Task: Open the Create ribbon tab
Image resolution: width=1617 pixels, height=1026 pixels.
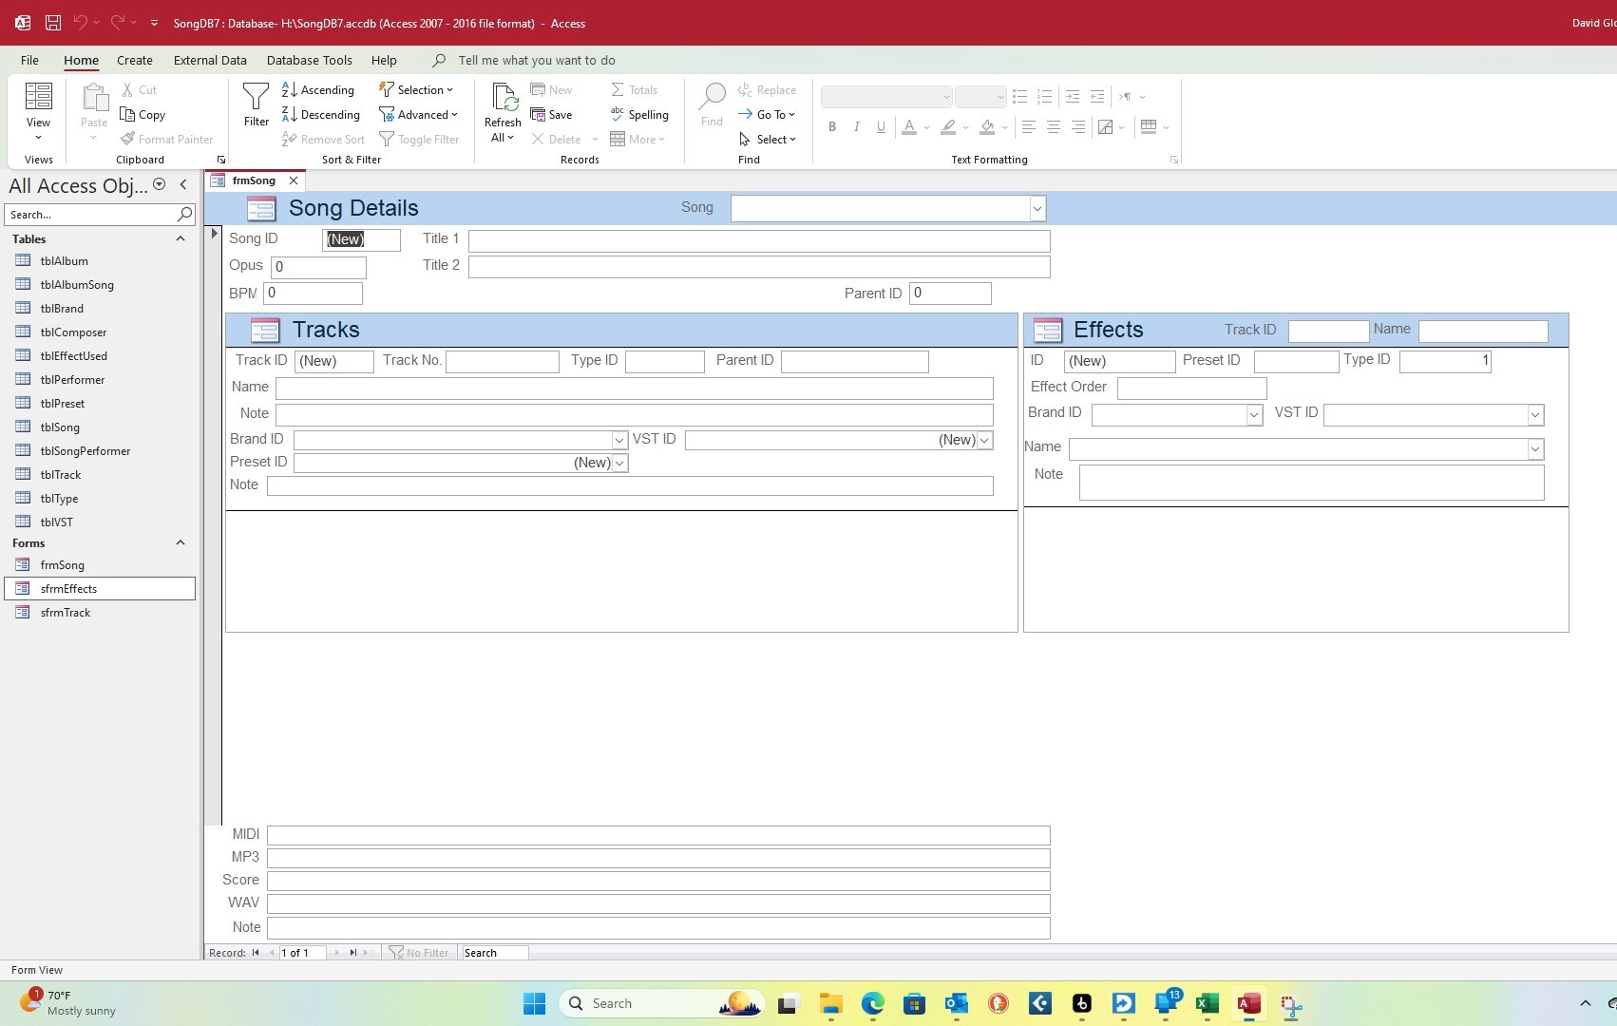Action: (x=134, y=60)
